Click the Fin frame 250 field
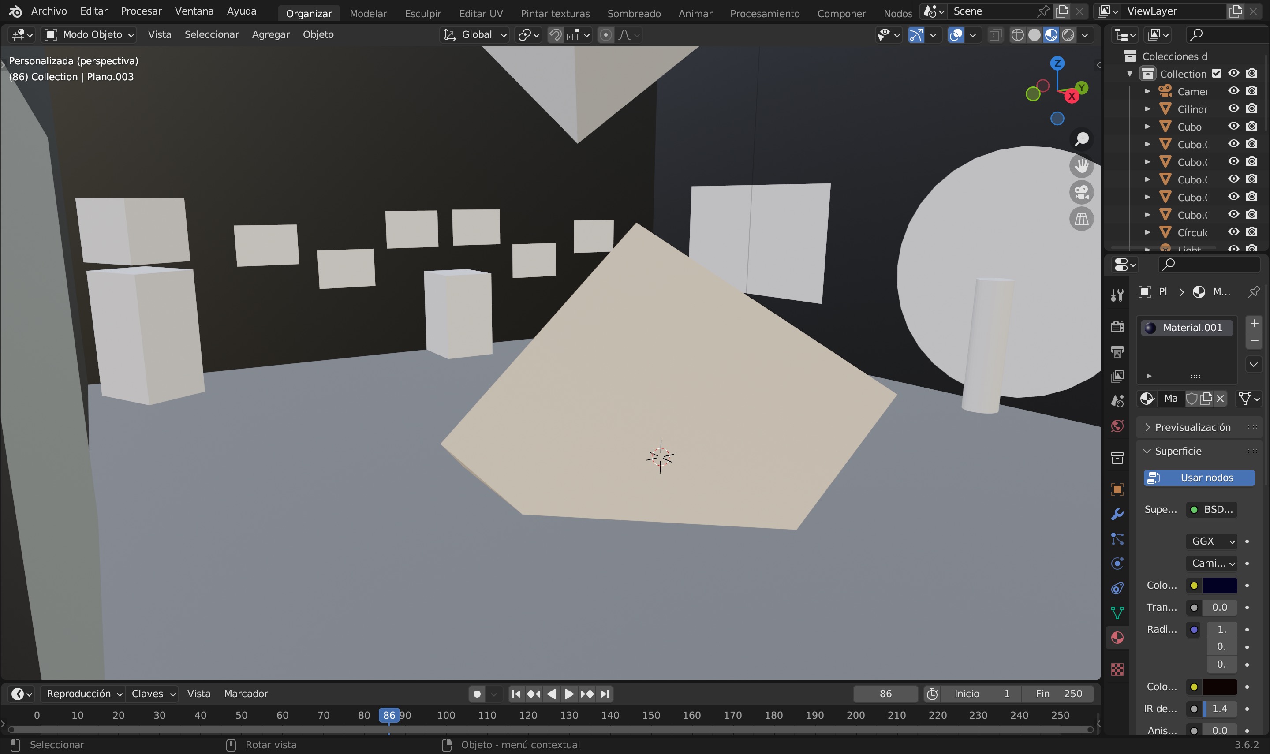The height and width of the screenshot is (754, 1270). (x=1058, y=694)
